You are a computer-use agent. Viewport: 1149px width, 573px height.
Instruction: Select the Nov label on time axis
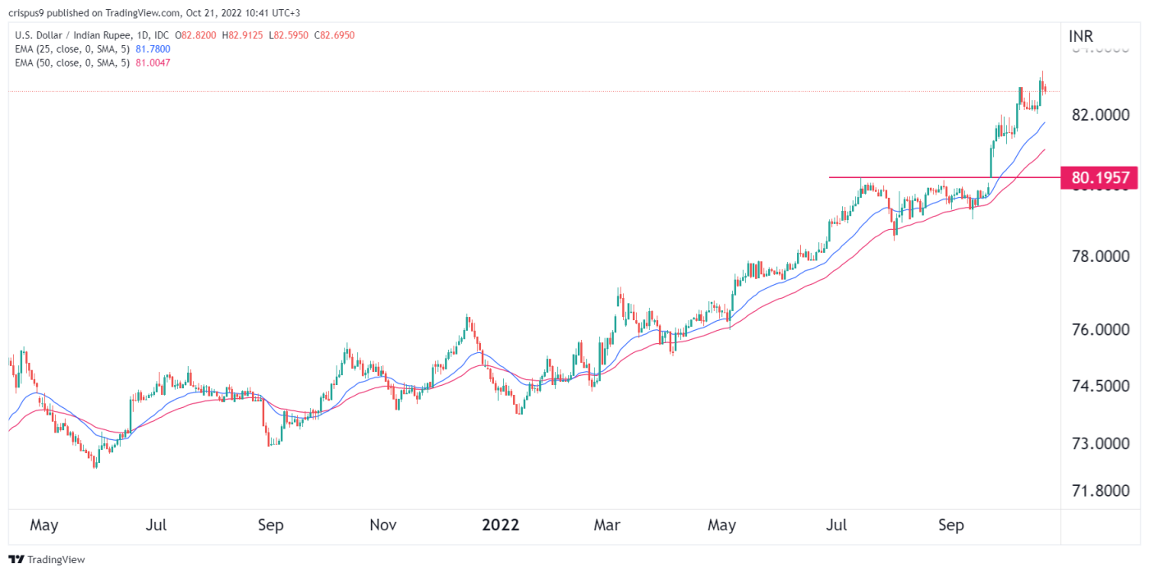tap(383, 525)
